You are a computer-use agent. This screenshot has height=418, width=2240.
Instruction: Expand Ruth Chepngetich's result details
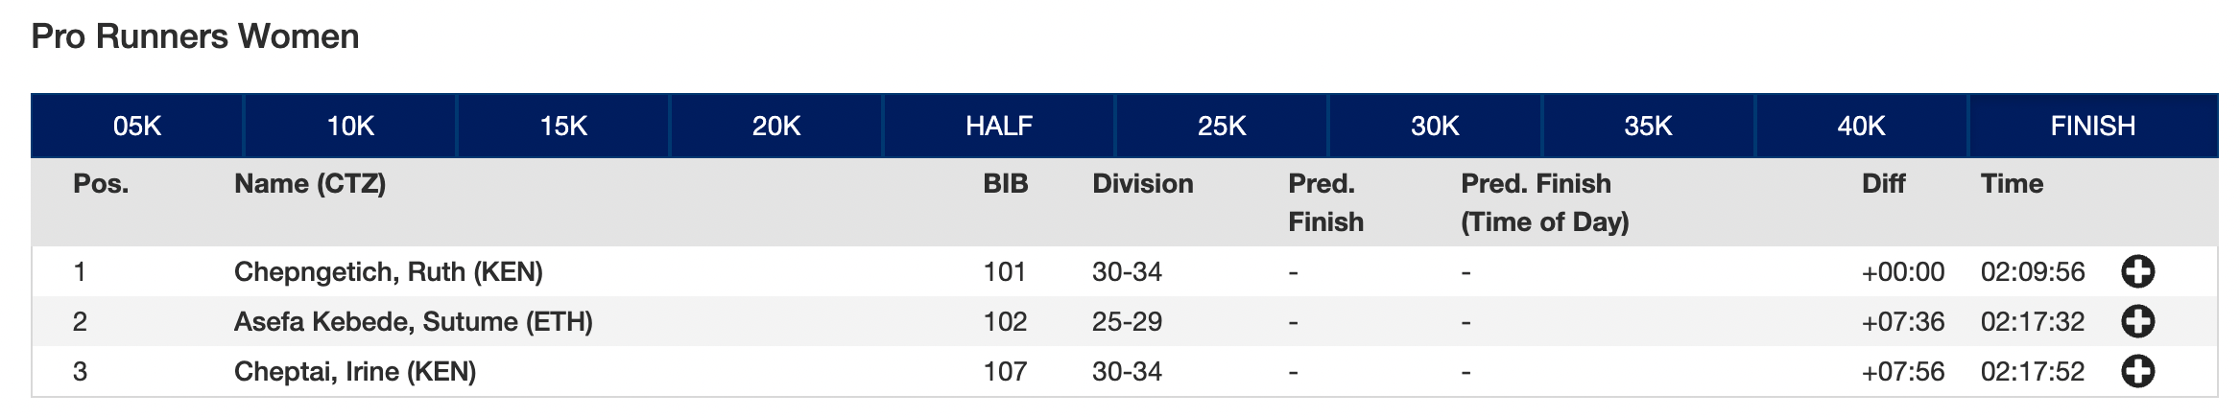point(2137,272)
